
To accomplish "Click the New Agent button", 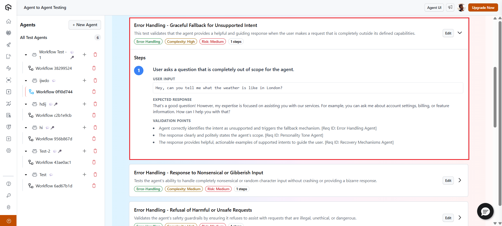I will click(85, 25).
